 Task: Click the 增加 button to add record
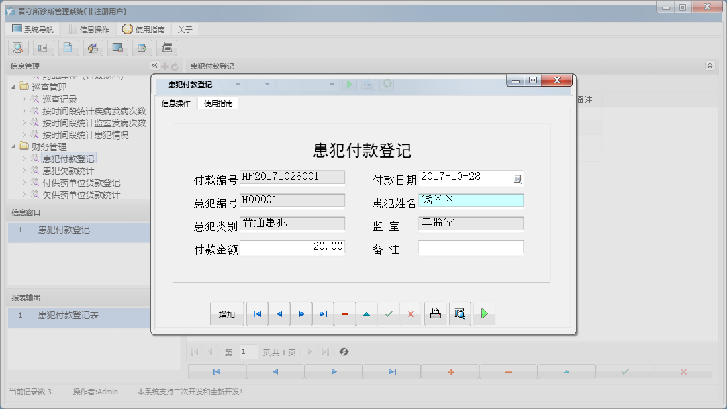(226, 314)
